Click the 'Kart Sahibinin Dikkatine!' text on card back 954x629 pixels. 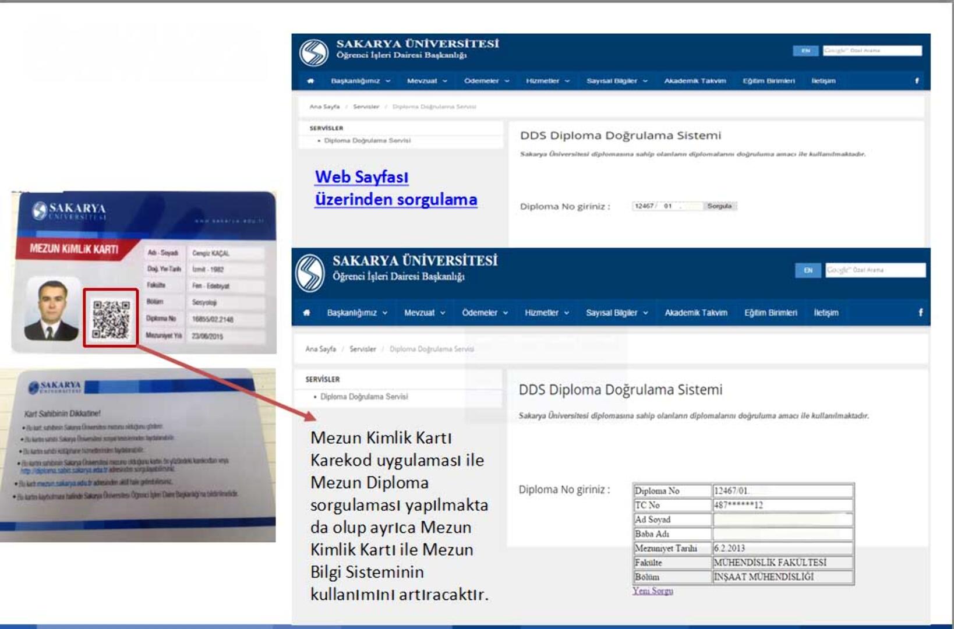click(x=62, y=414)
